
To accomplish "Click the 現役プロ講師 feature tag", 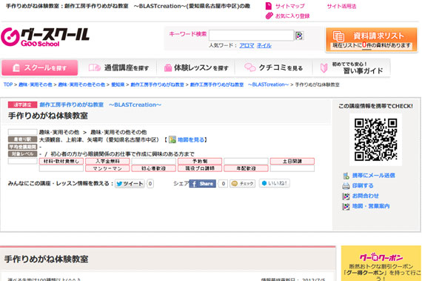I will (200, 168).
